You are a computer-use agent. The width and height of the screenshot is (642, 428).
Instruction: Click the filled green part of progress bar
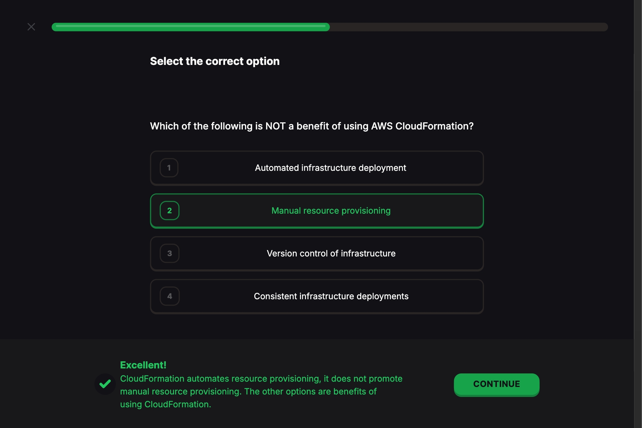tap(190, 27)
